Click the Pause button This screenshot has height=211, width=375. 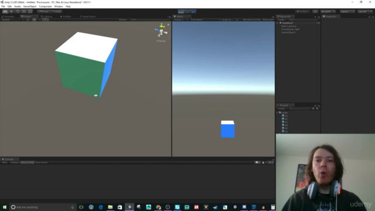187,12
